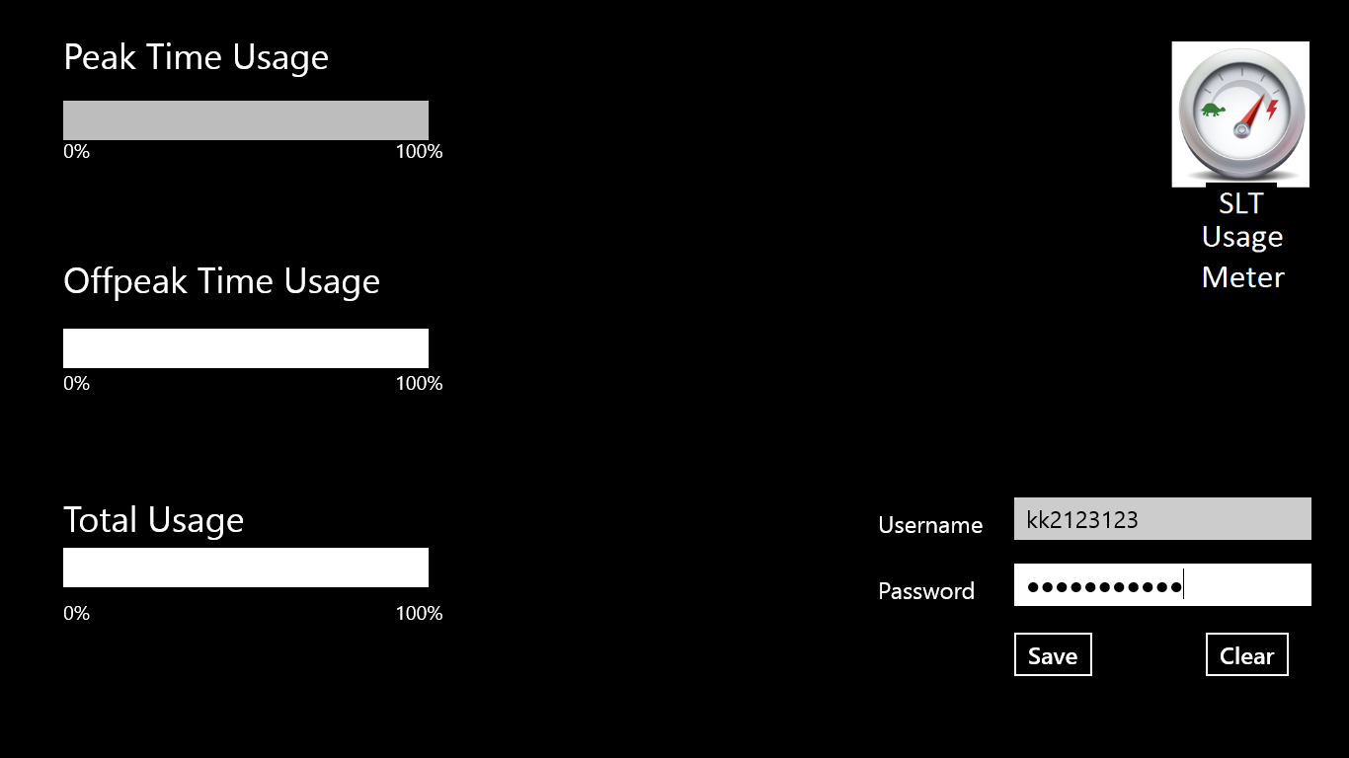
Task: Click the Password label
Action: click(x=926, y=591)
